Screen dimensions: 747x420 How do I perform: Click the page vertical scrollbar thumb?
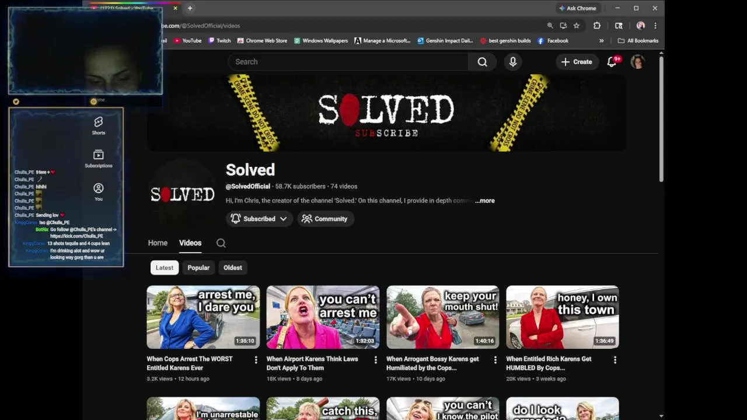coord(661,120)
